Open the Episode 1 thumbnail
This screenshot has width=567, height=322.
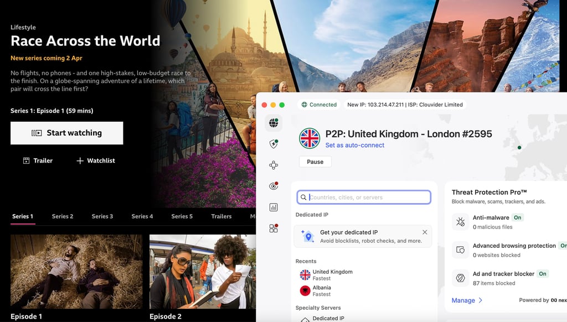(x=76, y=272)
